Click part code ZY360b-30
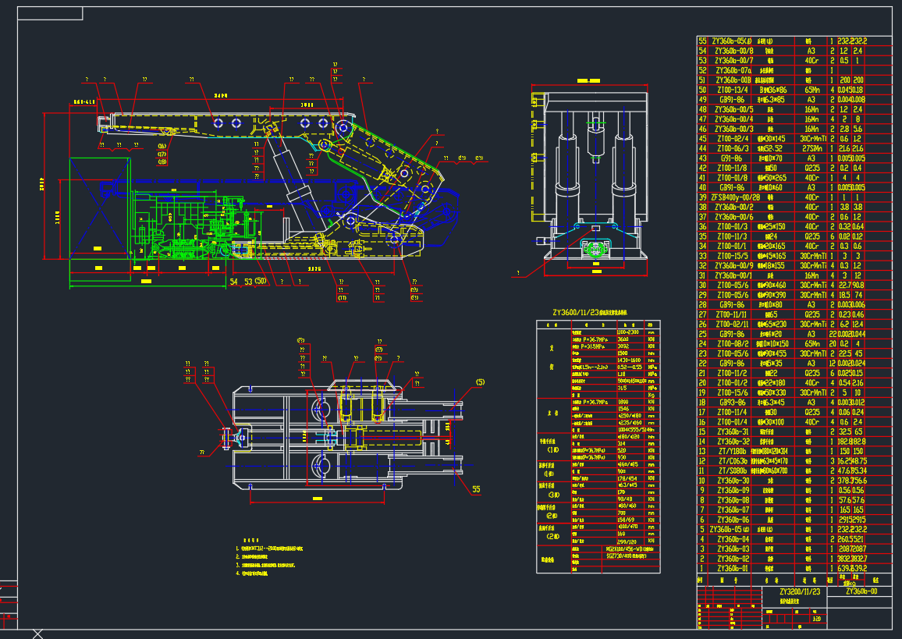Viewport: 902px width, 639px height. (733, 481)
